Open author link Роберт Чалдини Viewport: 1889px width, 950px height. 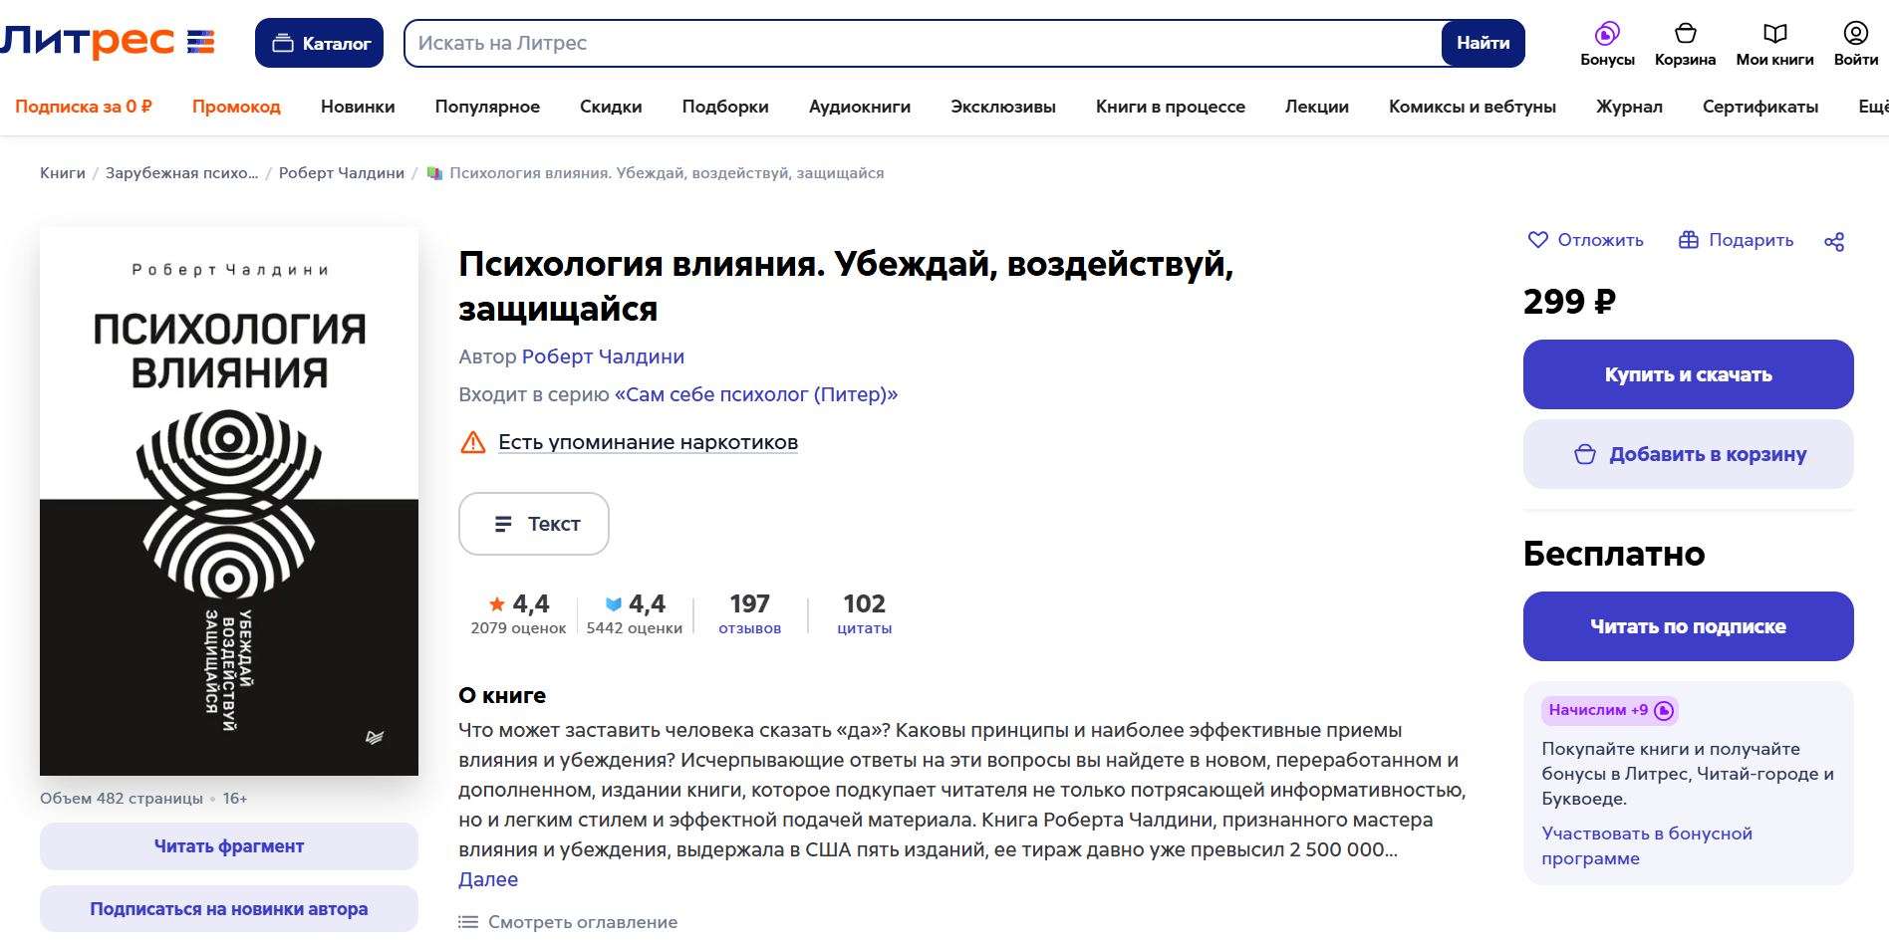click(603, 356)
